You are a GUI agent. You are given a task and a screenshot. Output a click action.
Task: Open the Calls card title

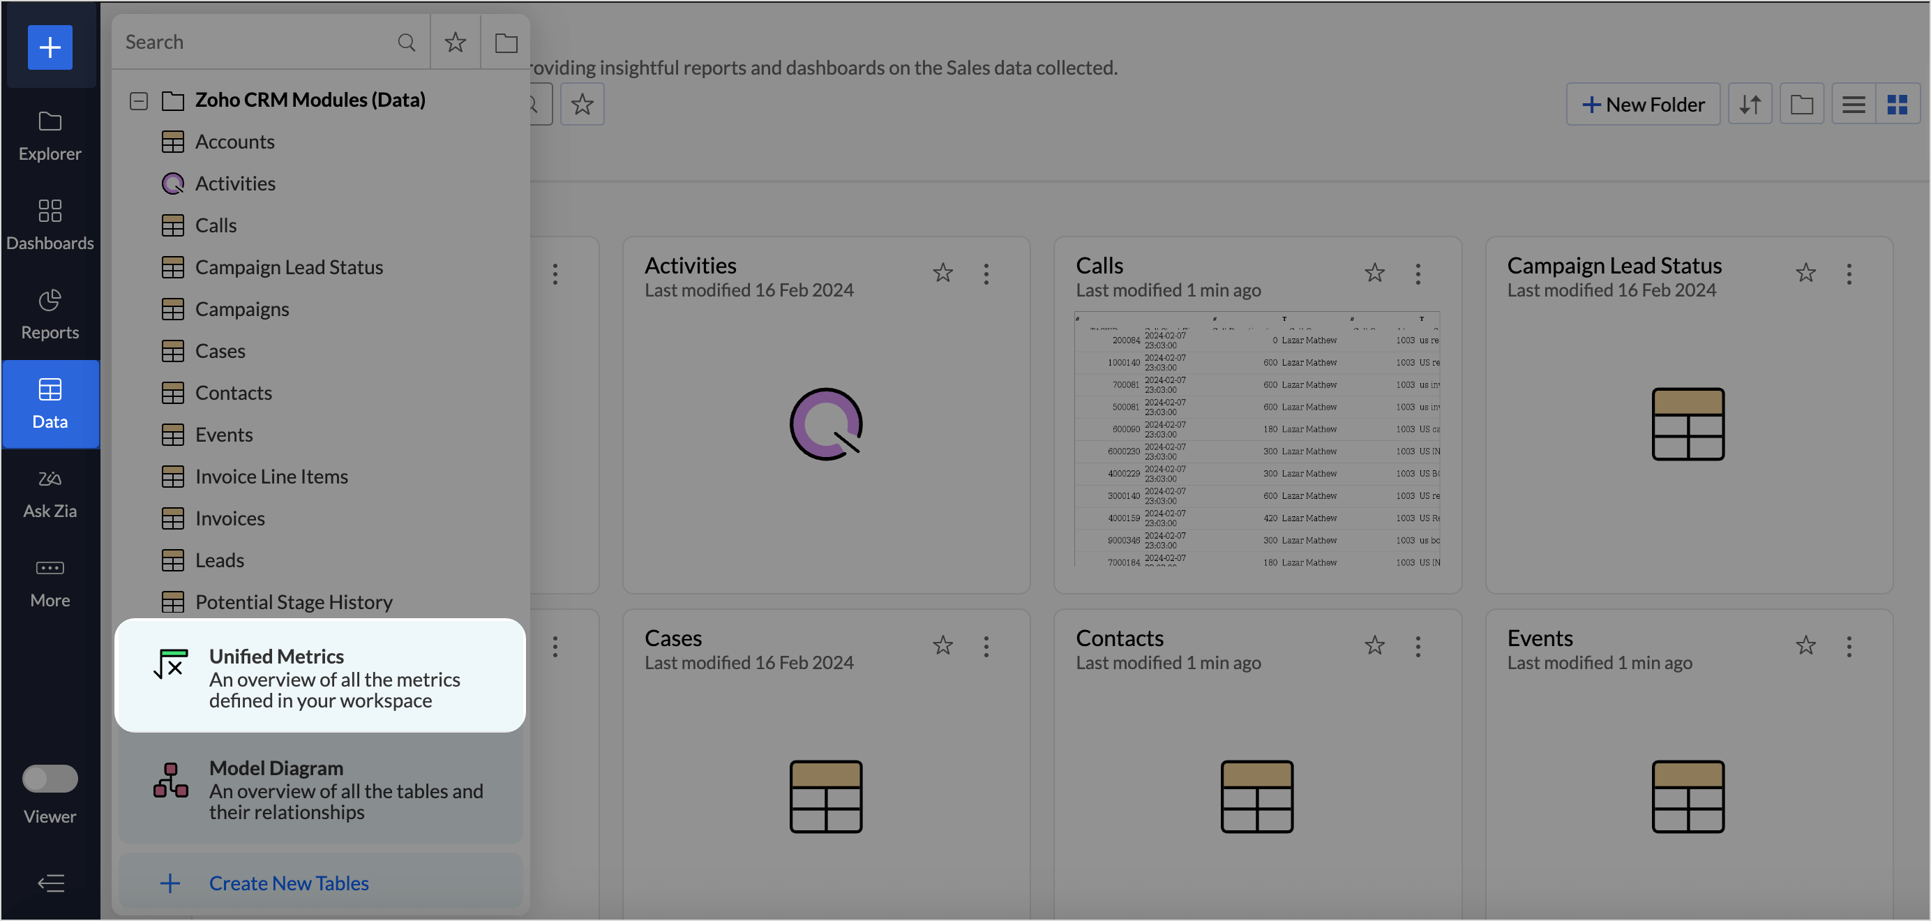(1099, 266)
